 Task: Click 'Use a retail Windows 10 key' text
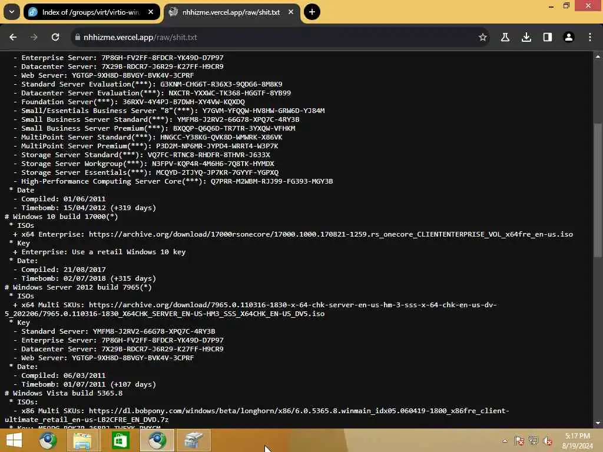(x=128, y=252)
